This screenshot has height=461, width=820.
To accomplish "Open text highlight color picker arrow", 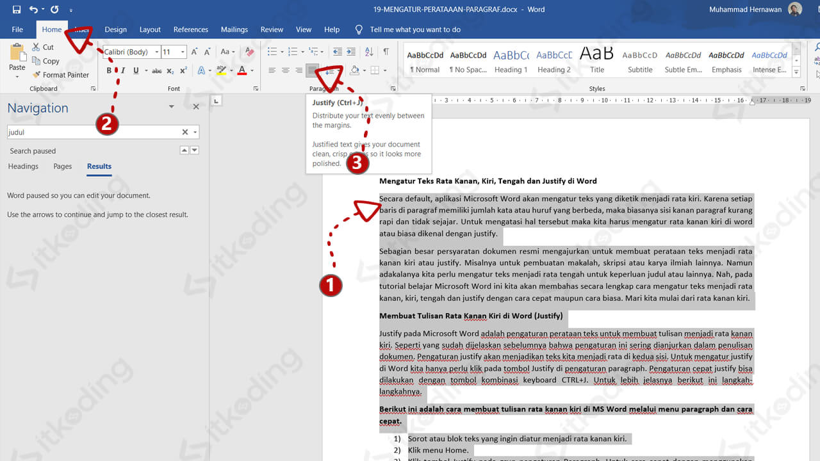I will point(231,70).
